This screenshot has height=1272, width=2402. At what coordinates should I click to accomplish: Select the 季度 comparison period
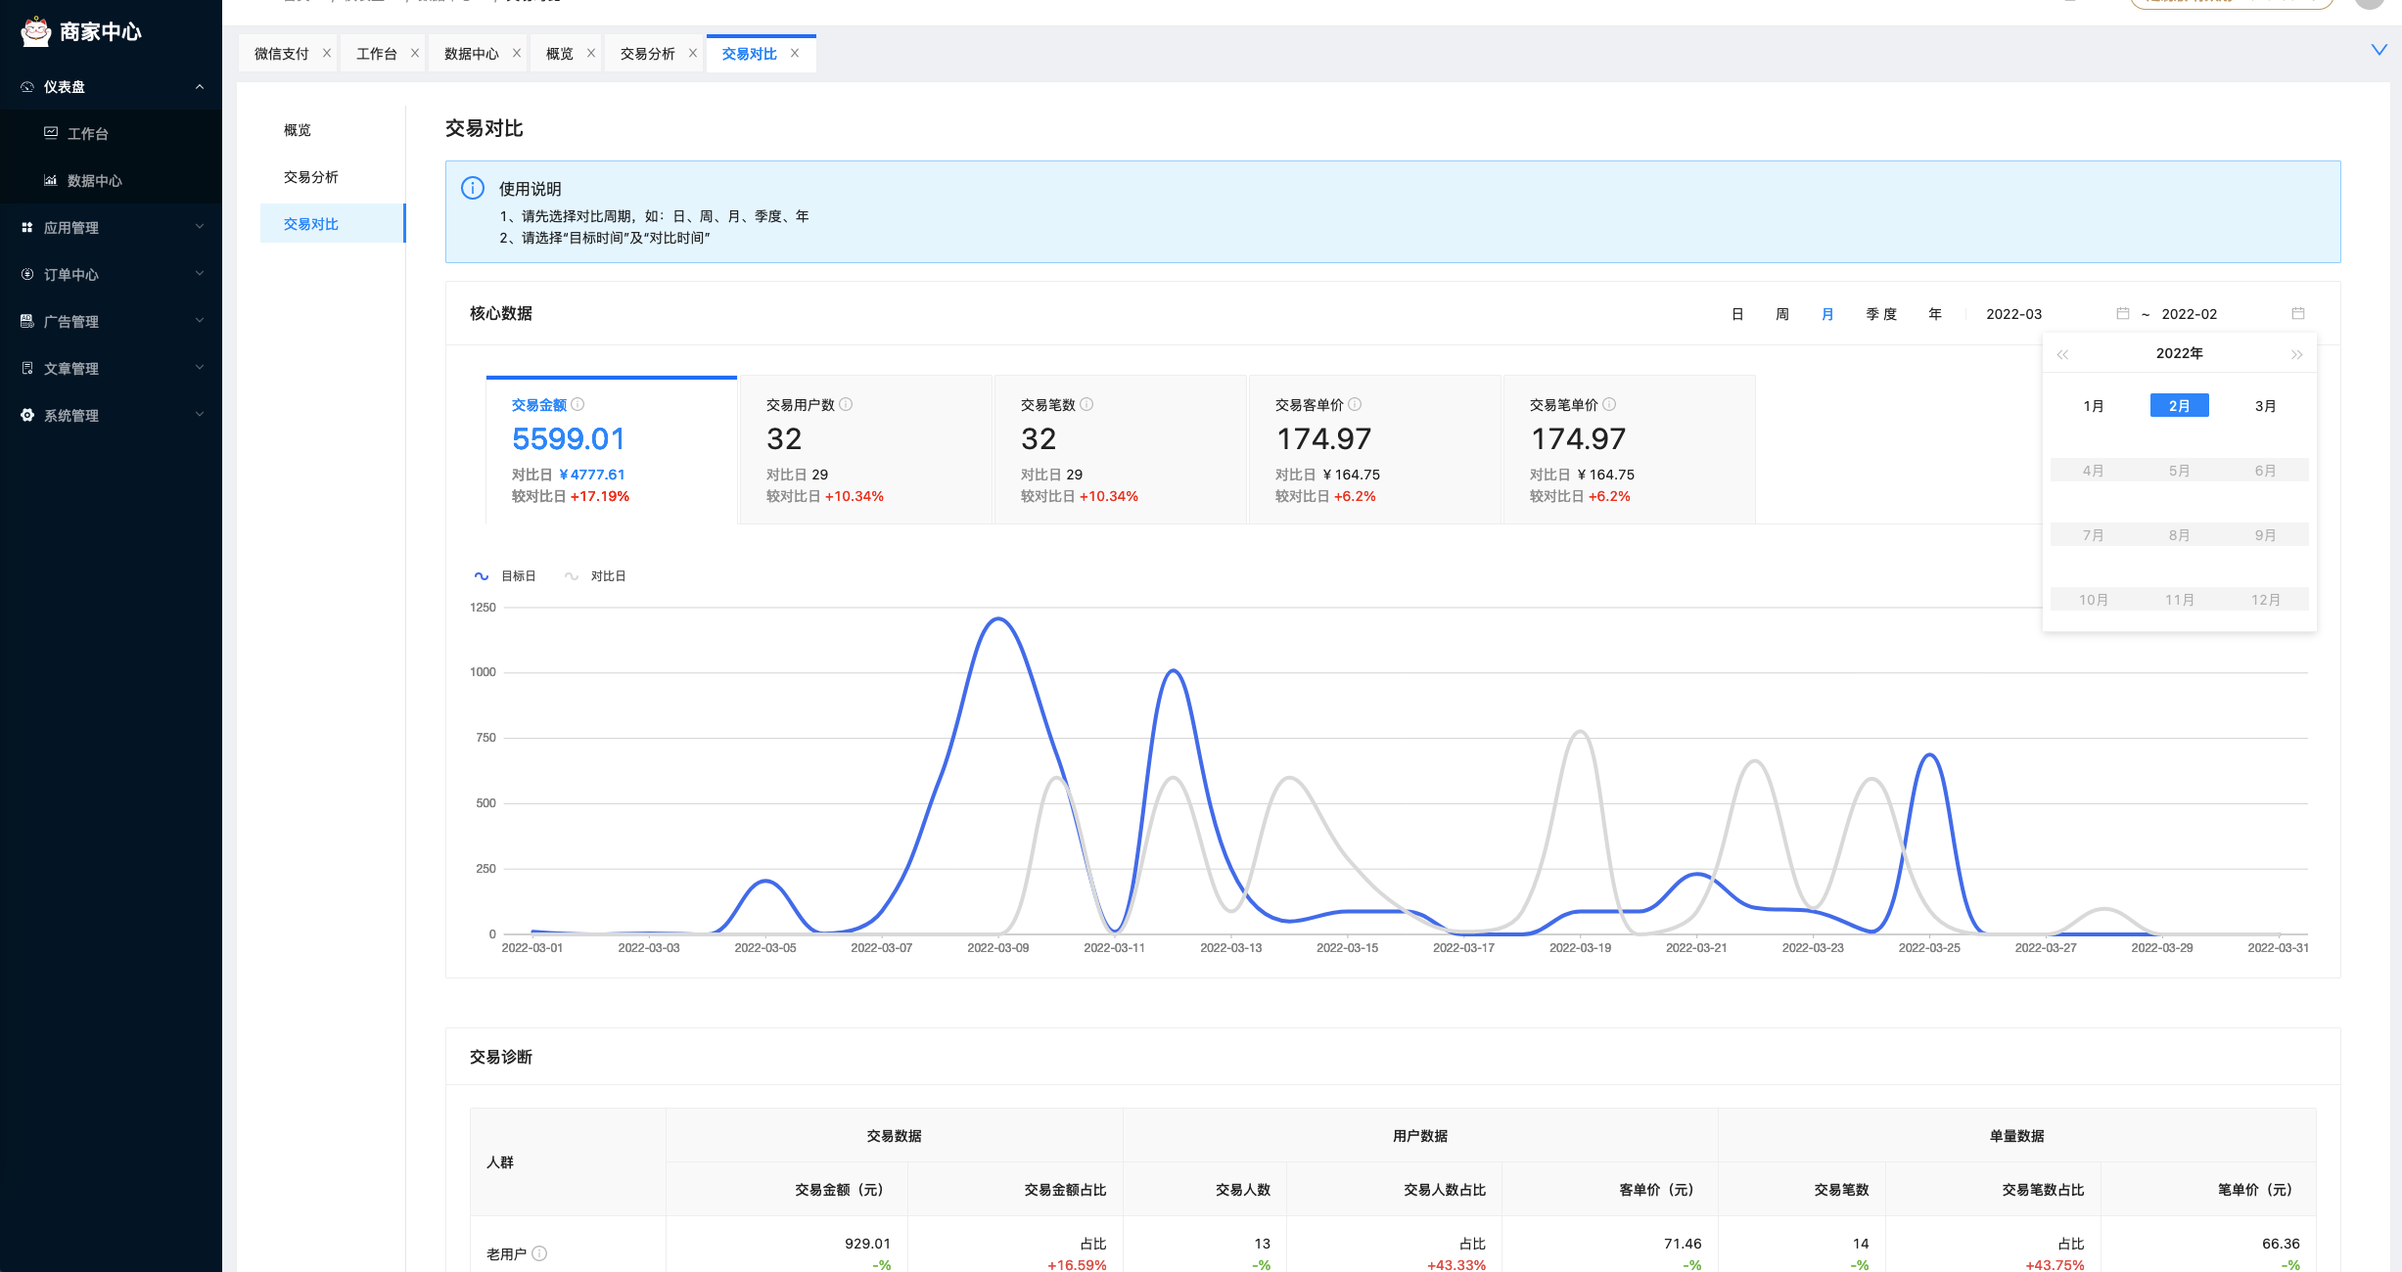tap(1881, 314)
